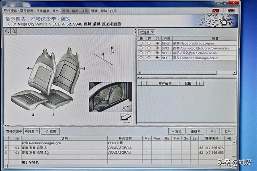Open the 零件搜索 menu
This screenshot has width=257, height=171.
(x=10, y=11)
